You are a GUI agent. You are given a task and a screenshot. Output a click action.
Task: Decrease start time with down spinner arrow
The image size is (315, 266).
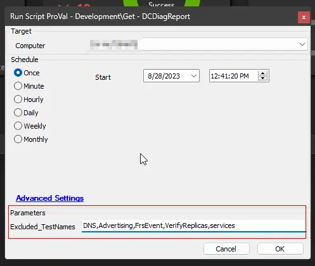coord(262,79)
